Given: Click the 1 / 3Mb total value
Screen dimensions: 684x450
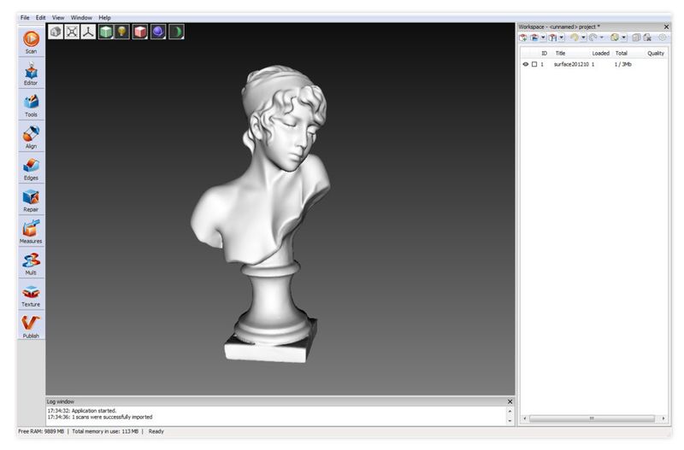Looking at the screenshot, I should pos(623,65).
